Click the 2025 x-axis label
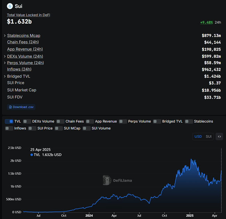226x219 pixels. click(190, 216)
